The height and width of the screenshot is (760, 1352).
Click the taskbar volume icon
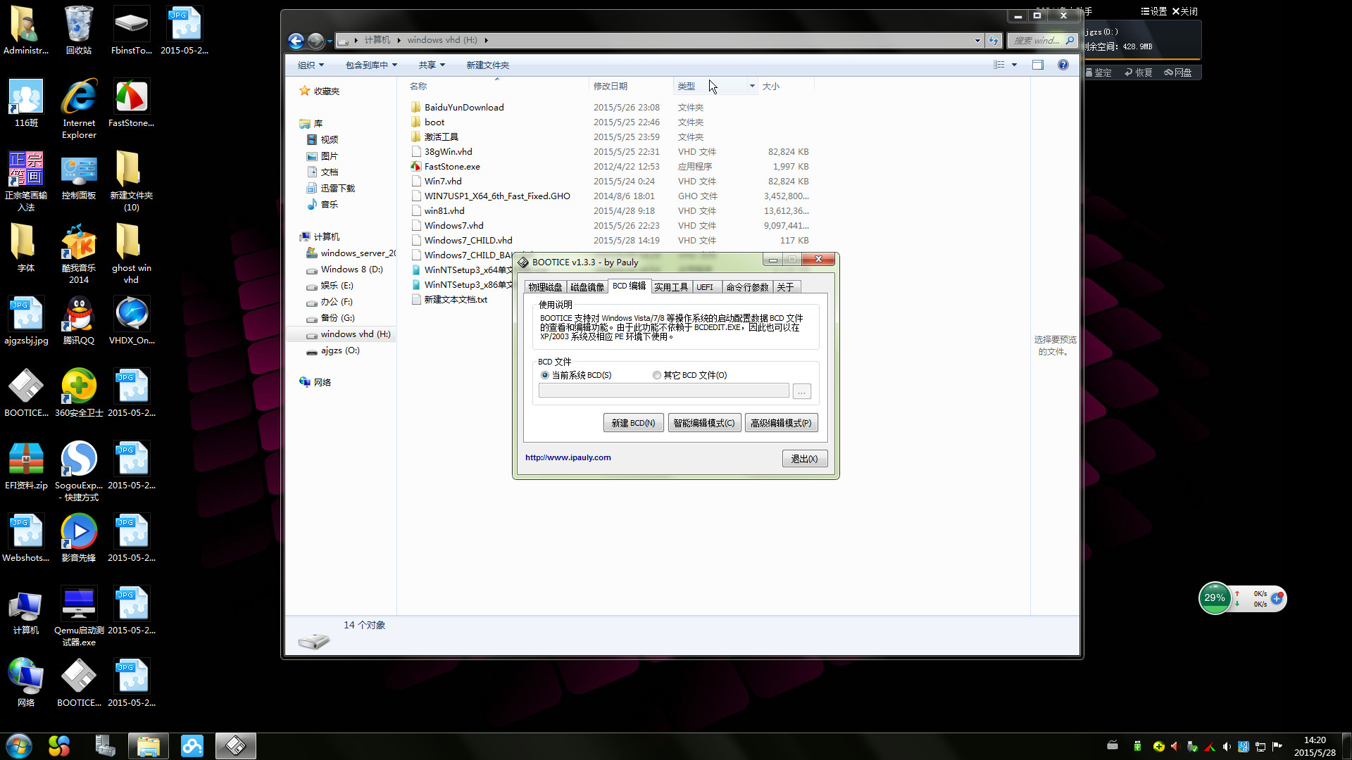1227,746
